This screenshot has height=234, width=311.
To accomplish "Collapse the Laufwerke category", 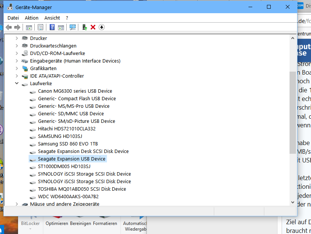I will tap(17, 83).
